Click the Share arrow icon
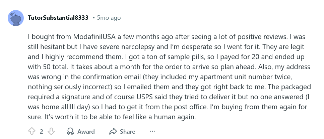 113,131
